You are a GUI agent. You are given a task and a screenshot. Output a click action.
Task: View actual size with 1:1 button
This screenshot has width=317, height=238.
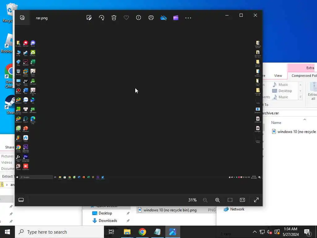click(x=242, y=200)
